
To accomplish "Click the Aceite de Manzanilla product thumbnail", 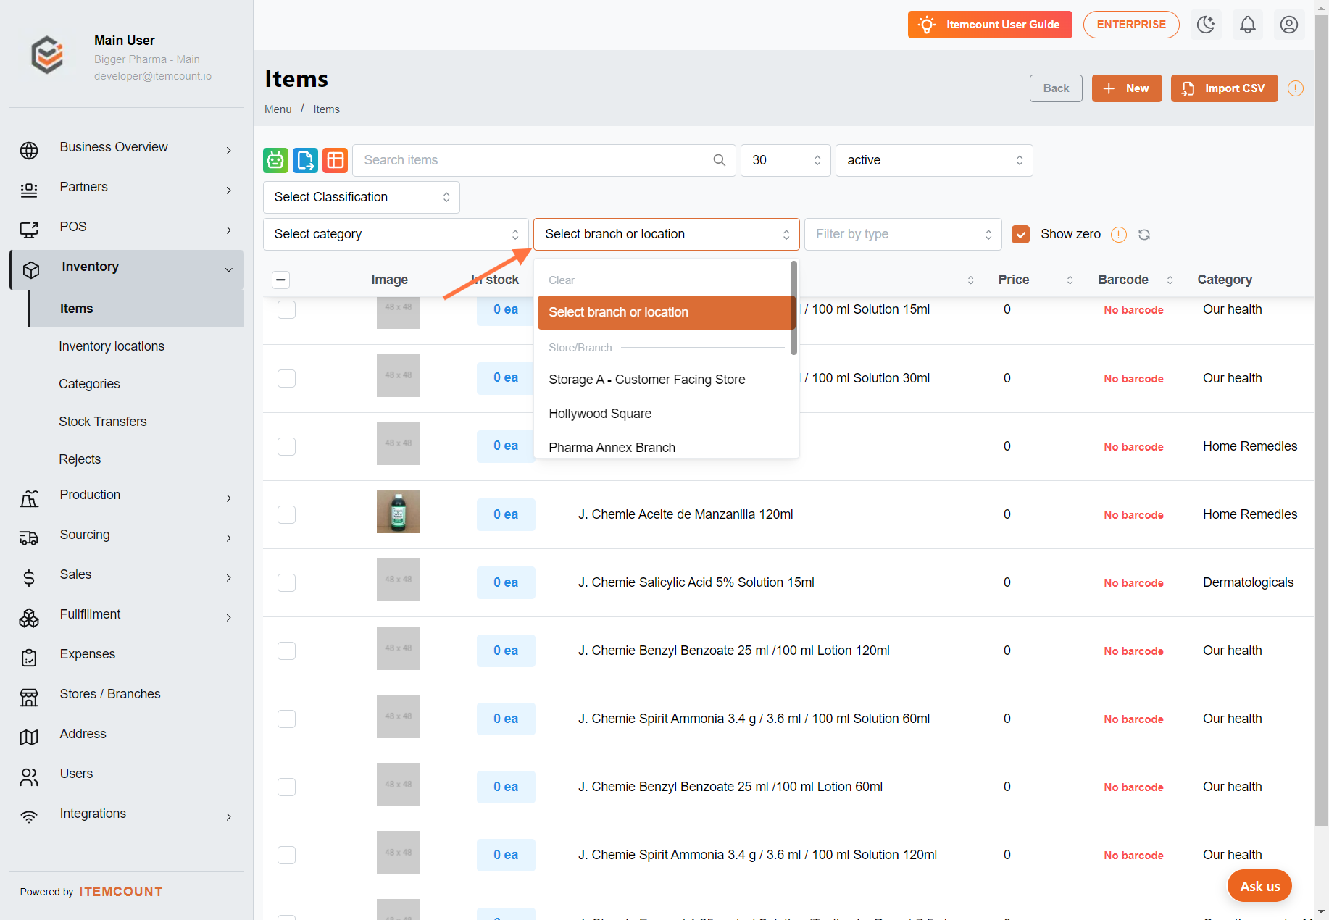I will (399, 511).
